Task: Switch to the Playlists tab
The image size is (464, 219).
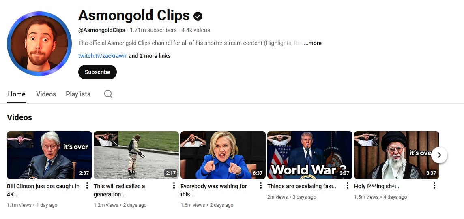Action: [78, 94]
